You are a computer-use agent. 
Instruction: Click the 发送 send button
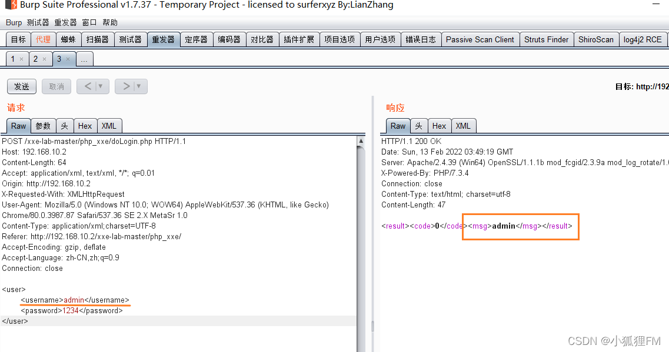[x=22, y=86]
